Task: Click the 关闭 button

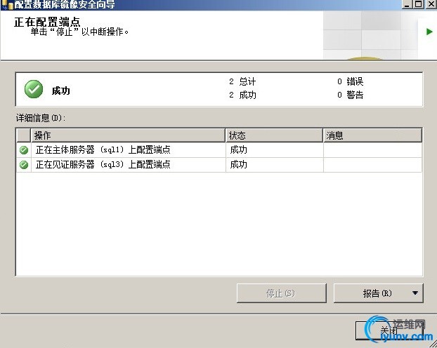Action: coord(389,330)
